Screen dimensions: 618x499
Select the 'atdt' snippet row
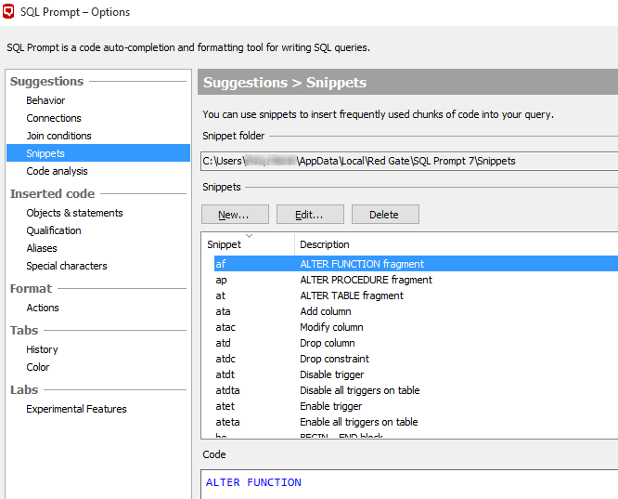(416, 374)
